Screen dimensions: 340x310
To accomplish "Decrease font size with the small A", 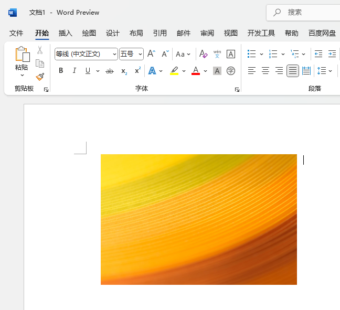I will [165, 54].
